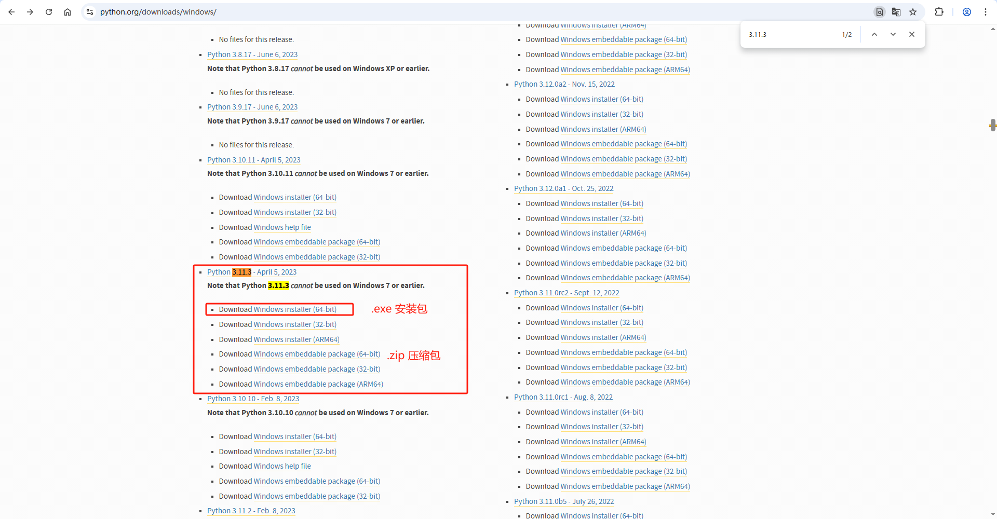View site information icon in address bar
Viewport: 997px width, 519px height.
click(x=90, y=12)
